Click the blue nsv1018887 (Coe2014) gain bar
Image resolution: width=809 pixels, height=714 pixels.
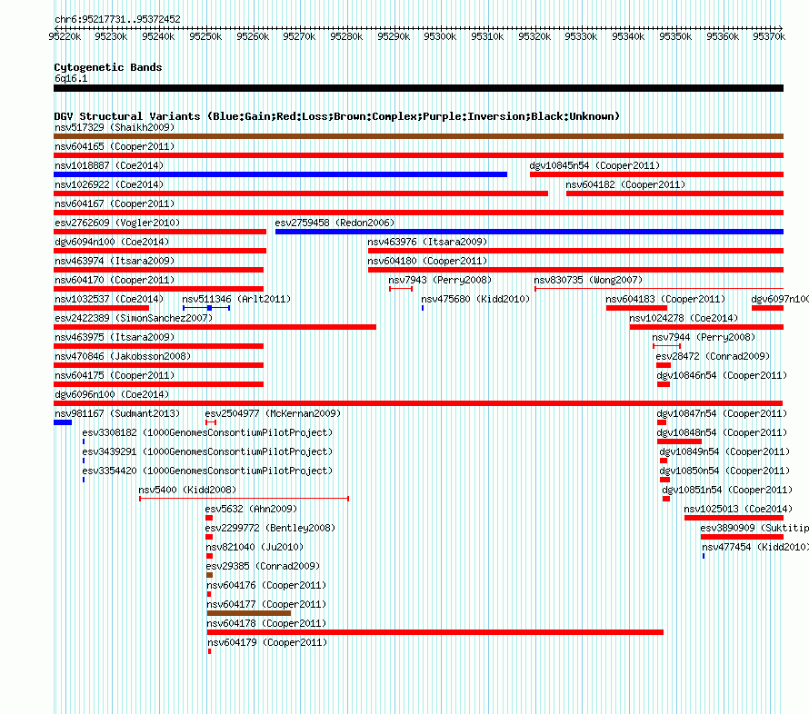(x=280, y=174)
